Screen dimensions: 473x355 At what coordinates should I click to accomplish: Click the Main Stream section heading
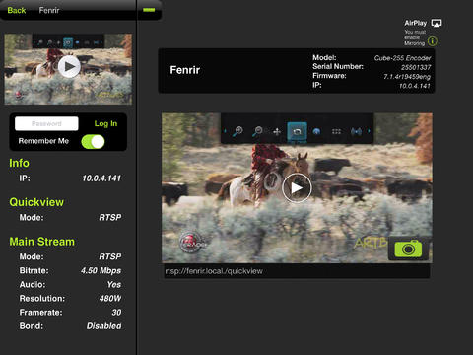[41, 242]
